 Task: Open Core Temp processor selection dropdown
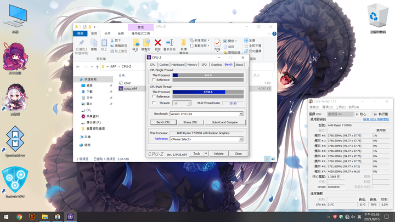tap(340, 114)
